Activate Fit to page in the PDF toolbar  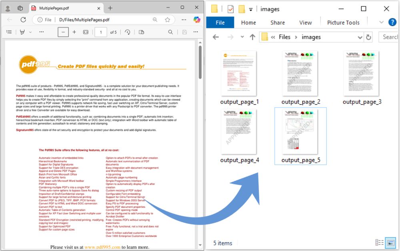85,32
